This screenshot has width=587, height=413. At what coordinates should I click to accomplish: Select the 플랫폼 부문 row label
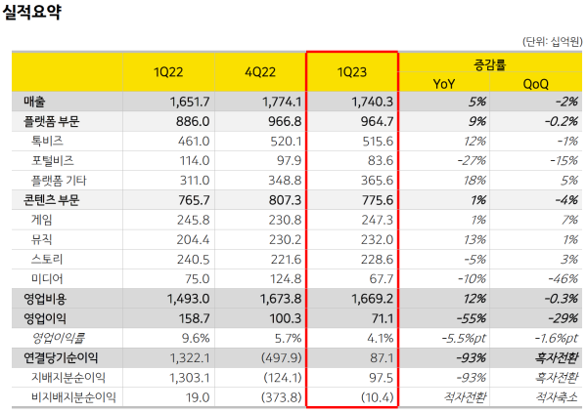point(52,121)
